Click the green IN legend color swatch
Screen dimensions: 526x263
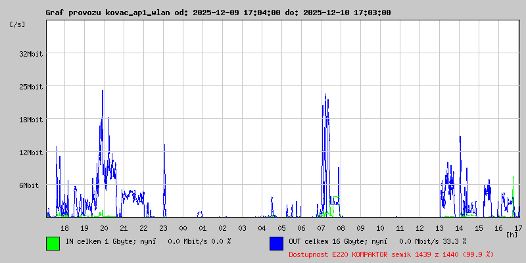[53, 243]
